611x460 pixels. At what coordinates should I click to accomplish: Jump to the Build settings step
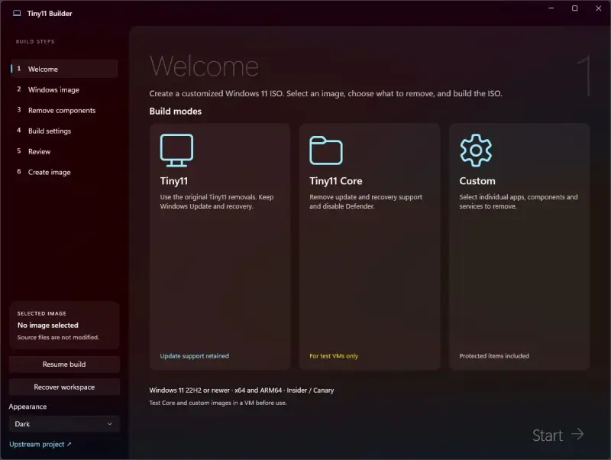[x=64, y=131]
